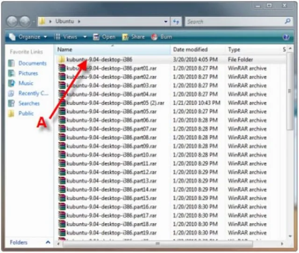
Task: Click the WinRAR icon of part04.rar
Action: (62, 94)
